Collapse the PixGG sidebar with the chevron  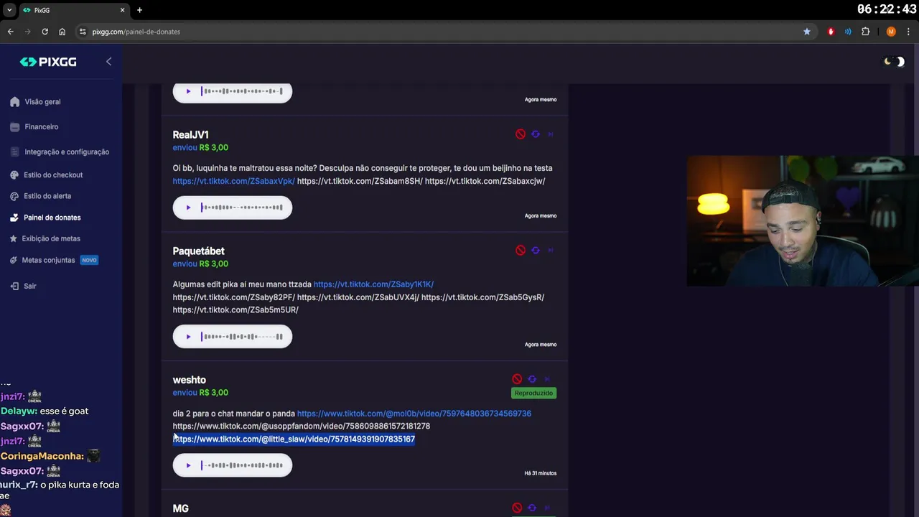pyautogui.click(x=108, y=62)
